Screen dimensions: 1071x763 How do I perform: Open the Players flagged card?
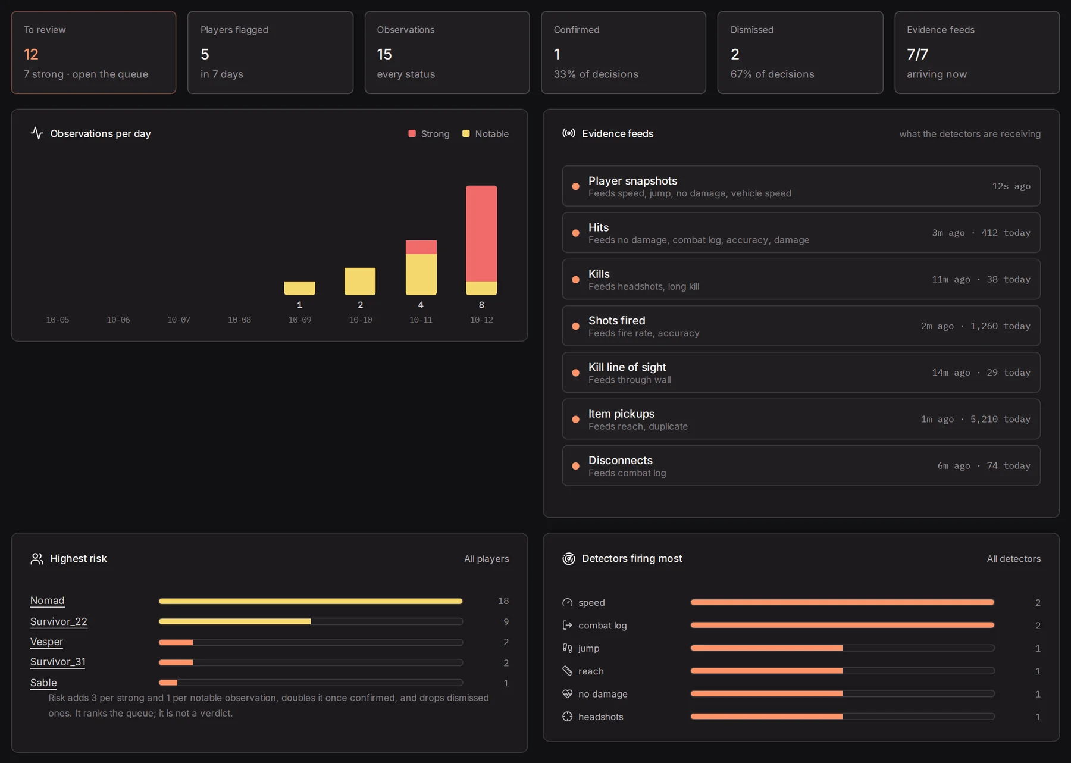click(x=270, y=52)
